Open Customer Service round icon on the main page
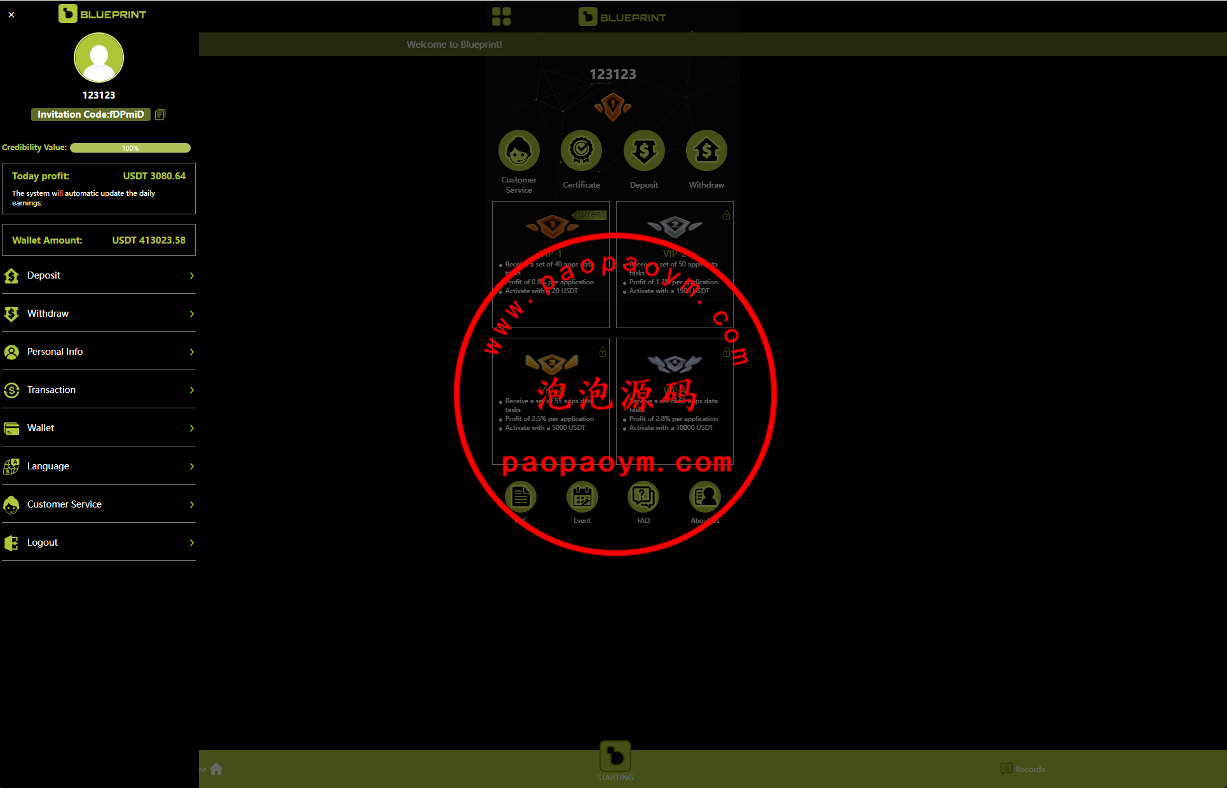Viewport: 1227px width, 788px height. 519,151
